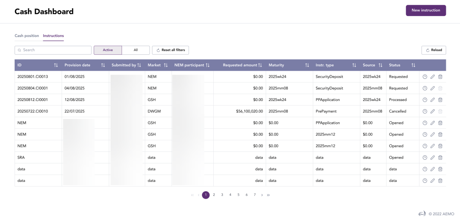Edit instruction 20250804.CI0001 with pencil icon
This screenshot has height=218, width=460.
(433, 88)
